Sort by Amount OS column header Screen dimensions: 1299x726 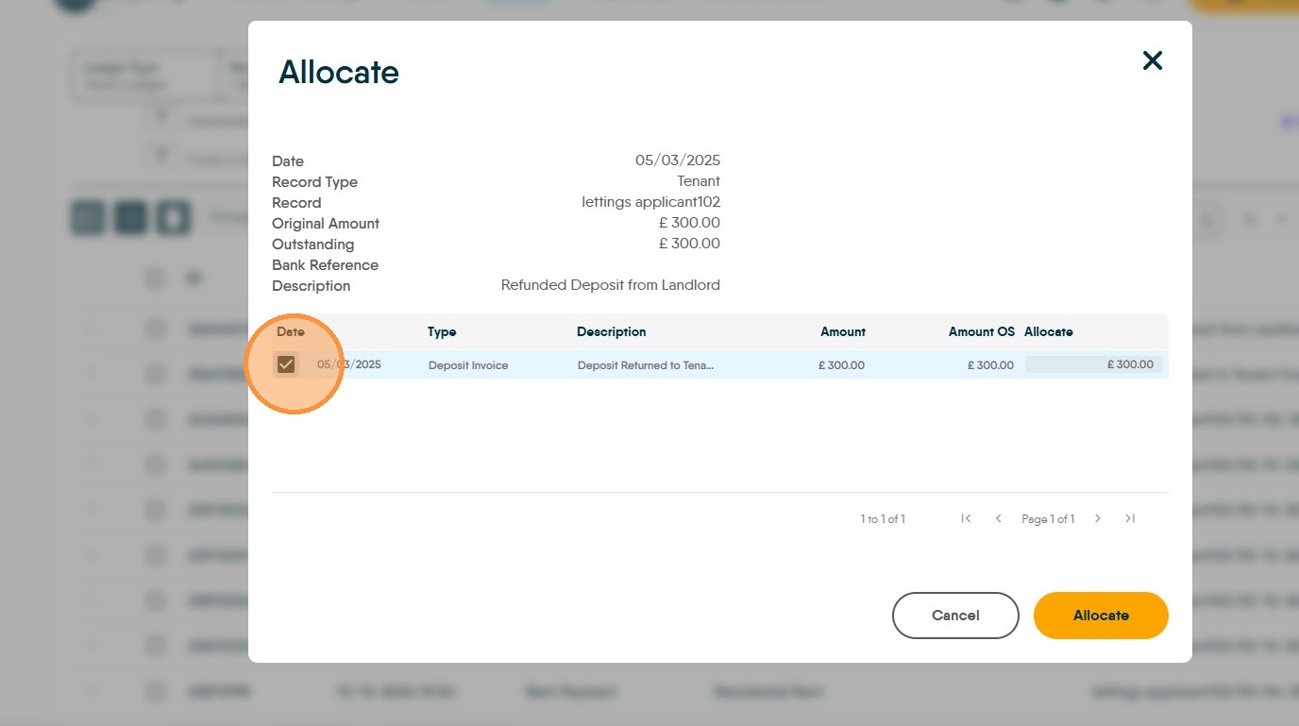981,332
